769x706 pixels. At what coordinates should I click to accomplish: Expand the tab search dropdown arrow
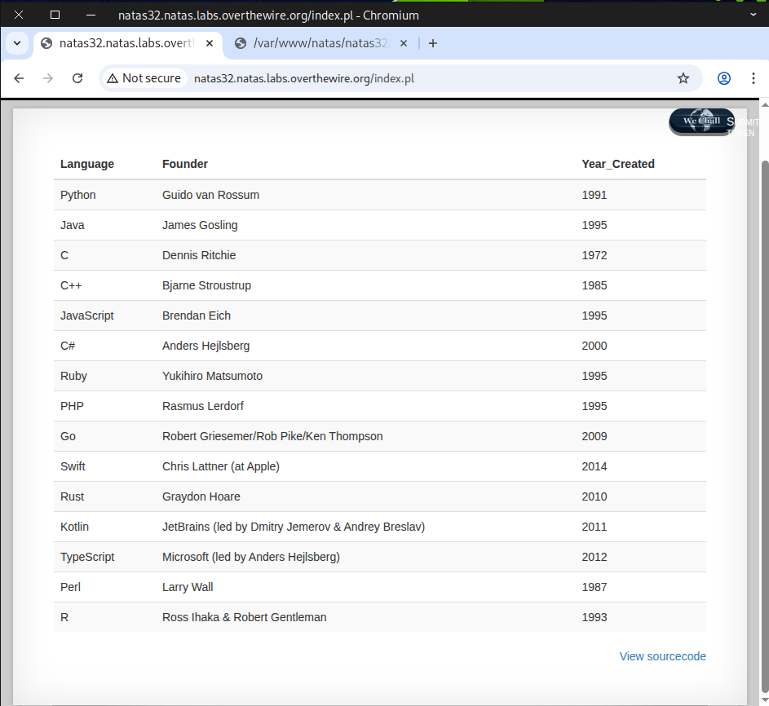tap(17, 43)
